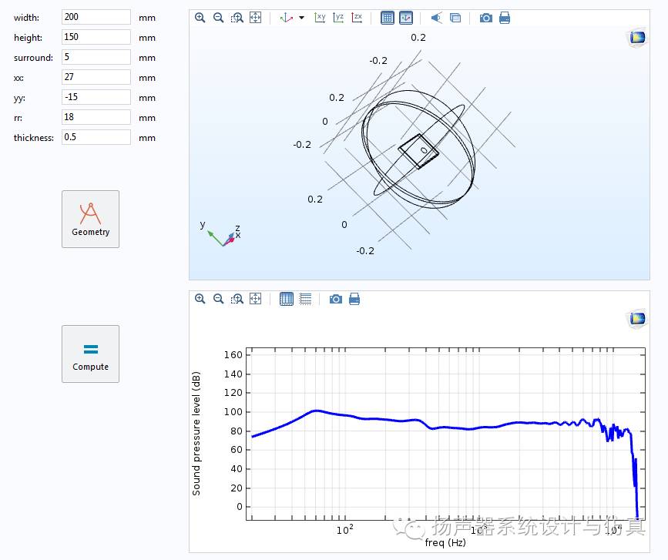Toggle the grid display in 3D view

coord(388,18)
